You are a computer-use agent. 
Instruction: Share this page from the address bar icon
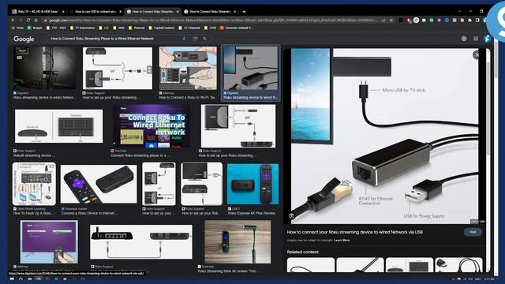click(383, 21)
